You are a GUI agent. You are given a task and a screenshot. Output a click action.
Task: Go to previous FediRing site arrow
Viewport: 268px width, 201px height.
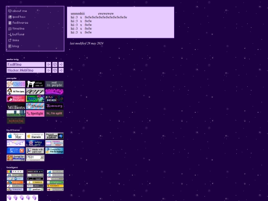pos(49,65)
